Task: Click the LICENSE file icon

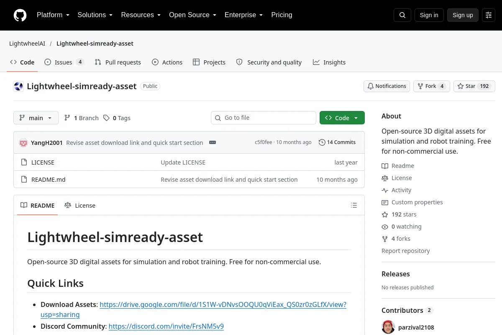Action: click(x=24, y=162)
